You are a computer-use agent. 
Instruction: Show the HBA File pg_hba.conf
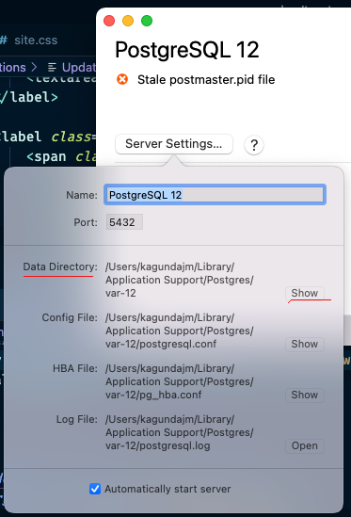point(305,395)
